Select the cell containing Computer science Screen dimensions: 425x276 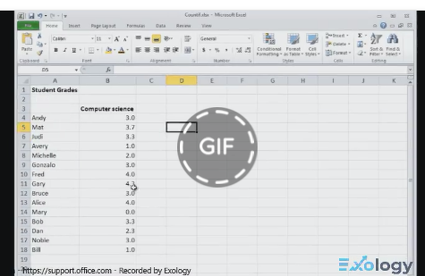108,109
